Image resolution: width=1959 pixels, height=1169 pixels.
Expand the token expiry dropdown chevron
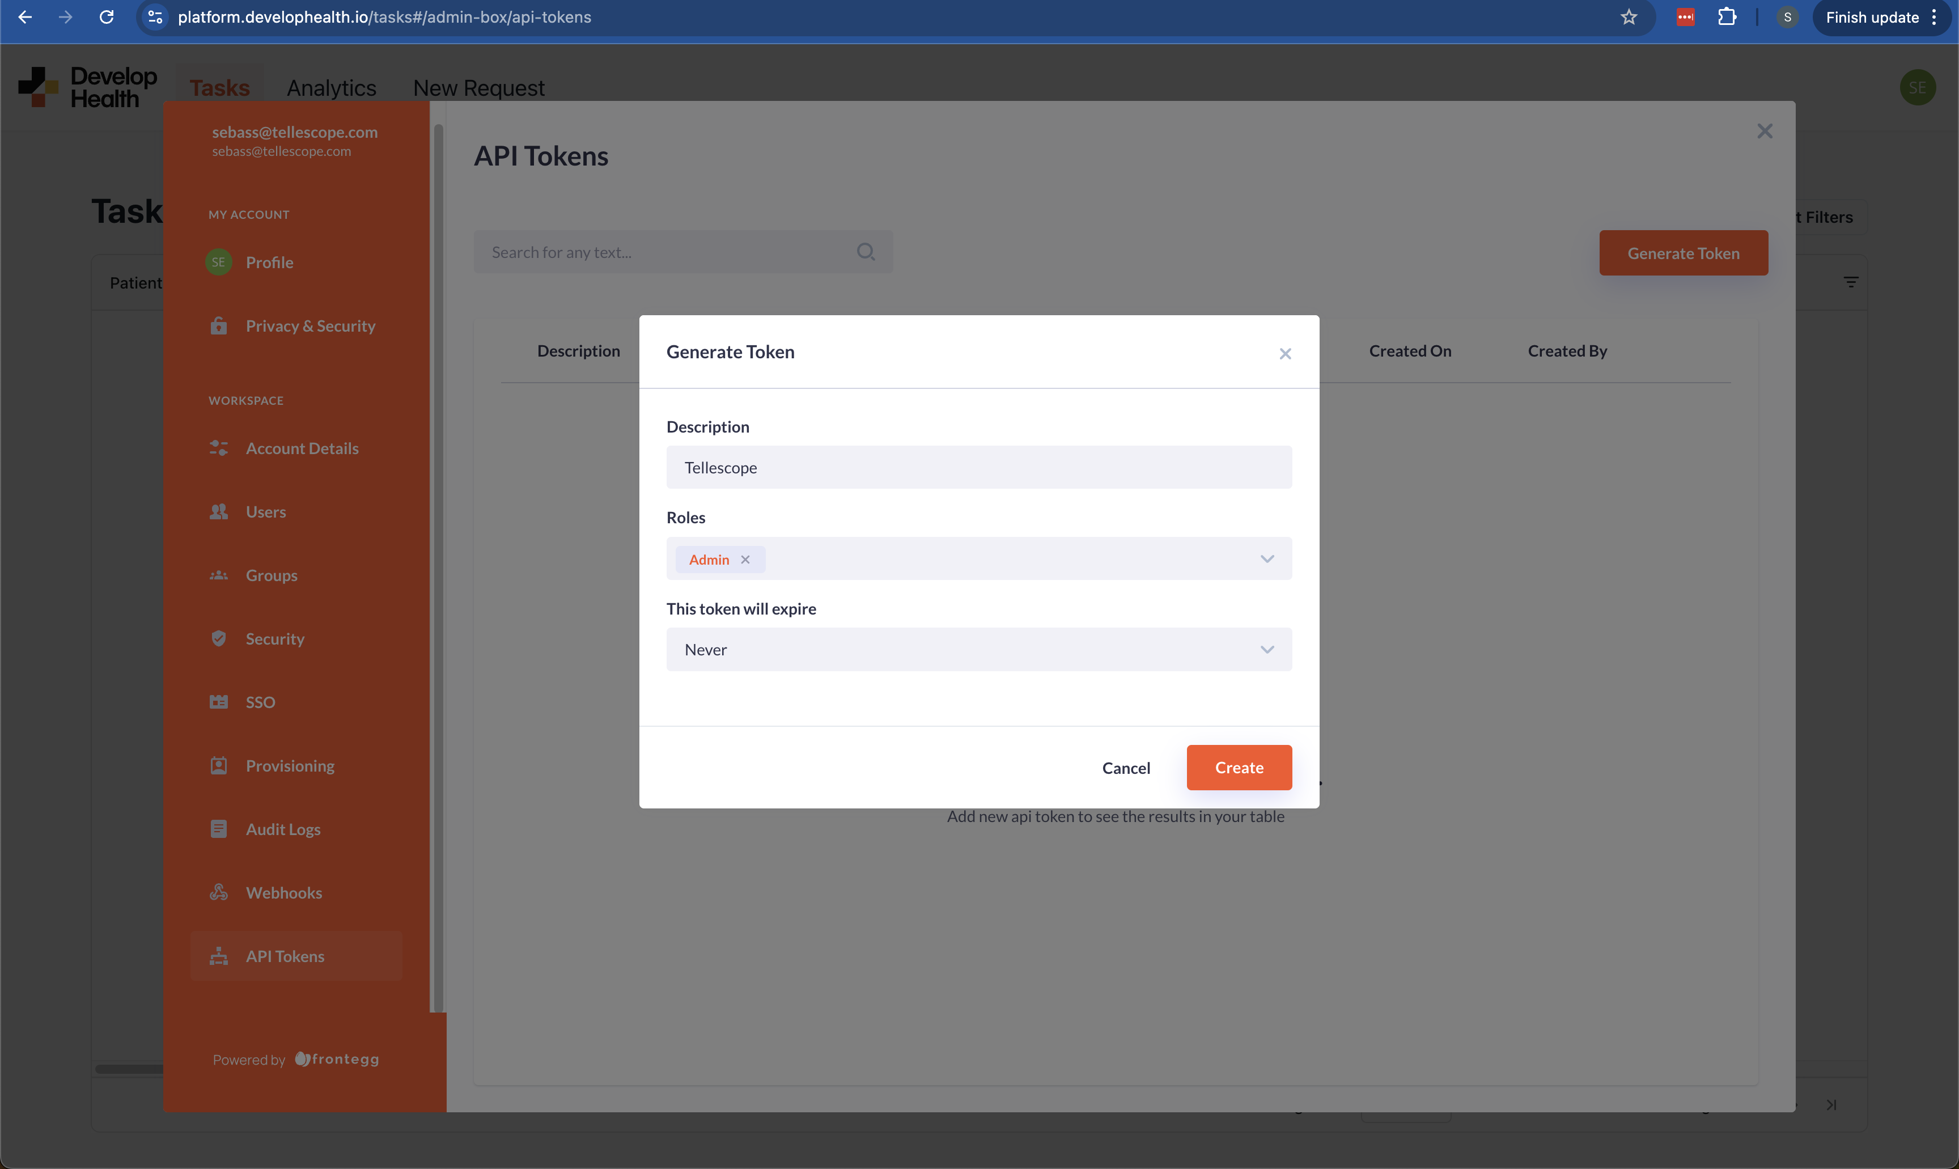tap(1267, 650)
